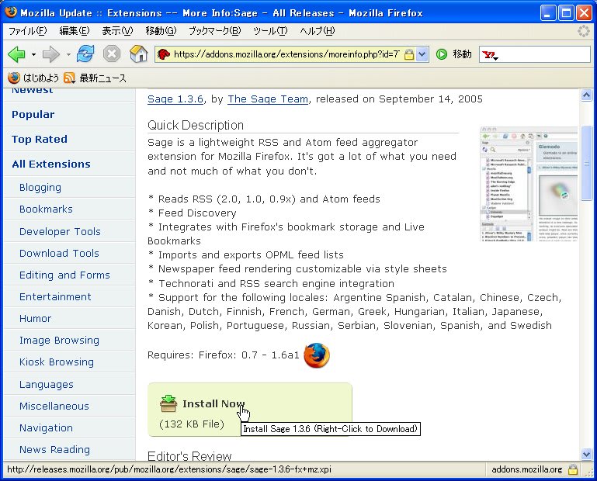The image size is (597, 481).
Task: Reload the page with the Refresh icon
Action: coord(85,54)
